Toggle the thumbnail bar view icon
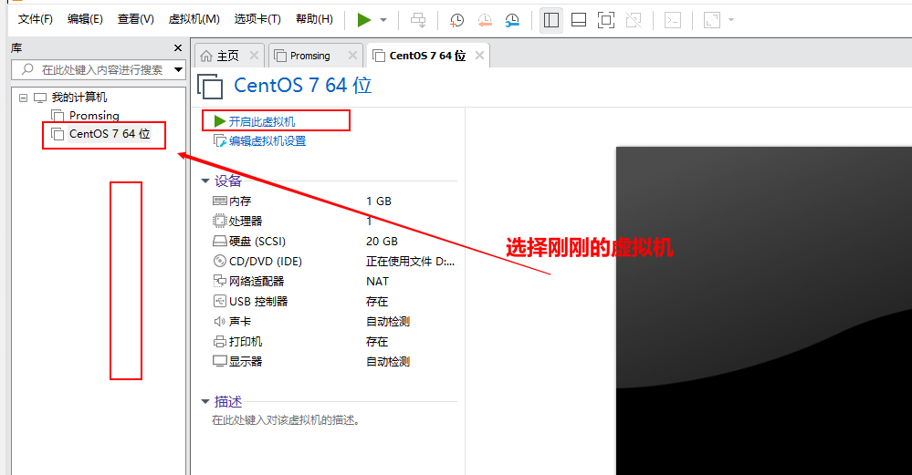 click(579, 20)
